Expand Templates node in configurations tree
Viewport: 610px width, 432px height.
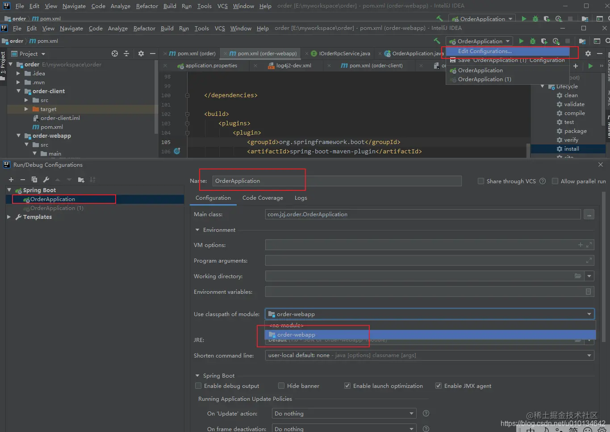click(9, 217)
